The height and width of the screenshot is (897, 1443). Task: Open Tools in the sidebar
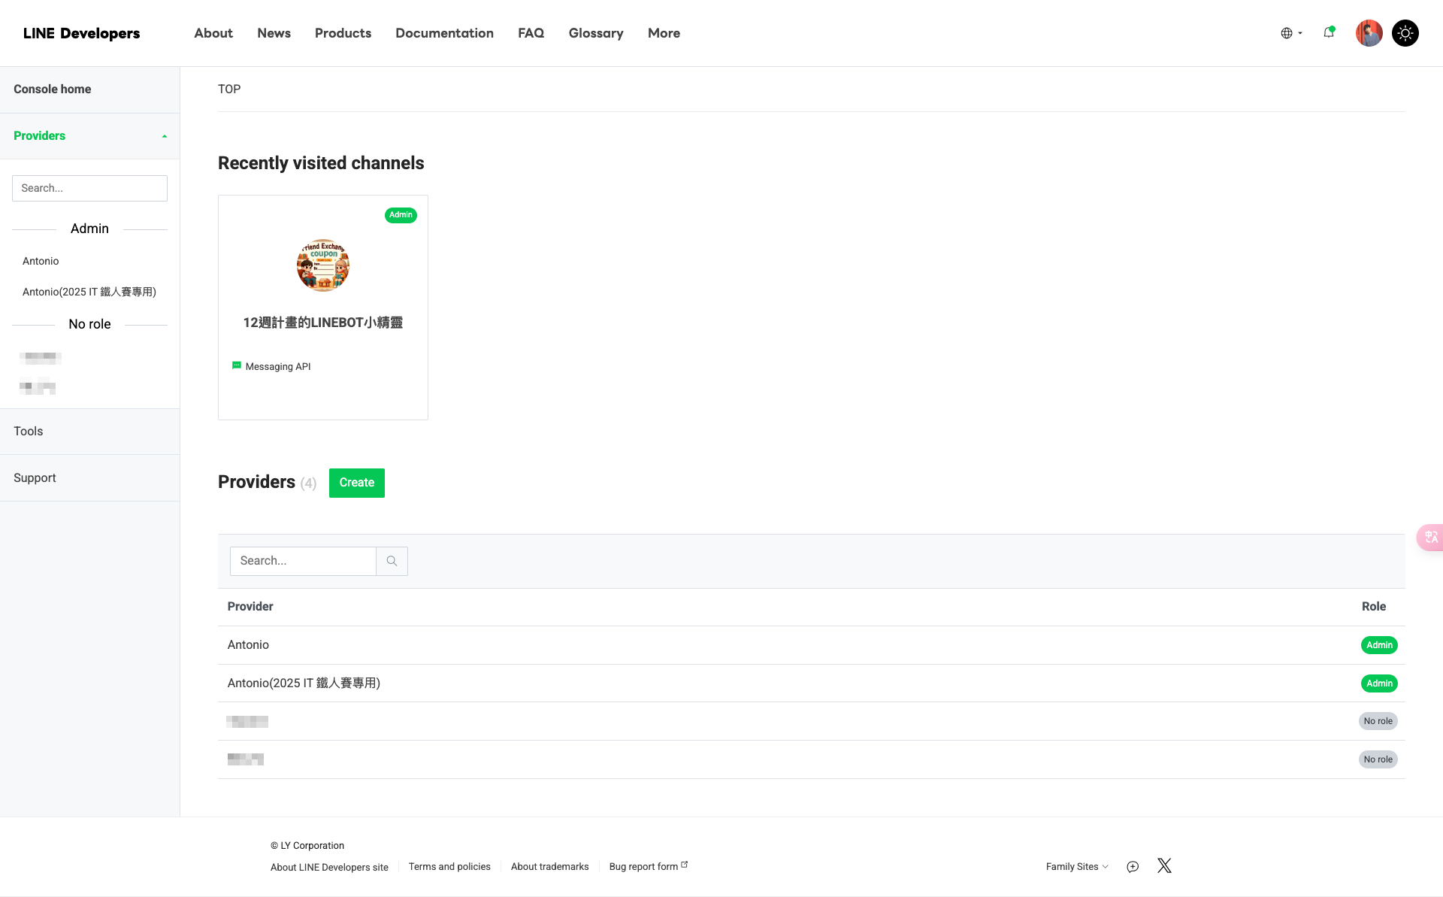pos(89,432)
